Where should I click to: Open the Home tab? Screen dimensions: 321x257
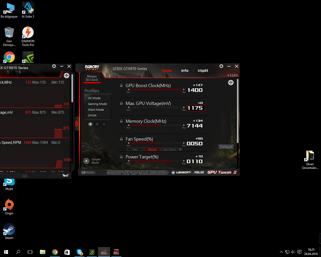click(x=167, y=71)
